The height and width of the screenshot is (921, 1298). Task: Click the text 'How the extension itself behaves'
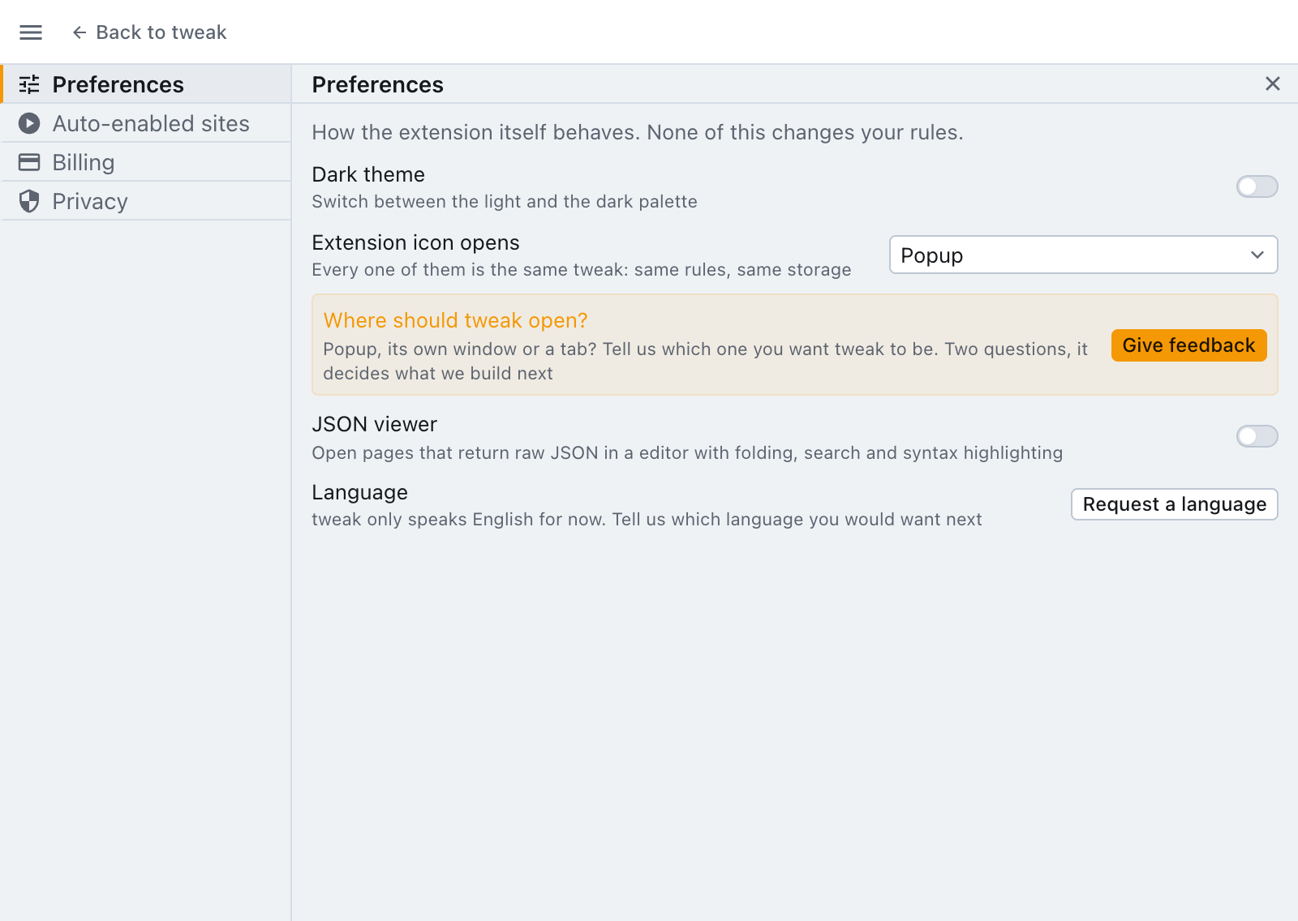(475, 132)
